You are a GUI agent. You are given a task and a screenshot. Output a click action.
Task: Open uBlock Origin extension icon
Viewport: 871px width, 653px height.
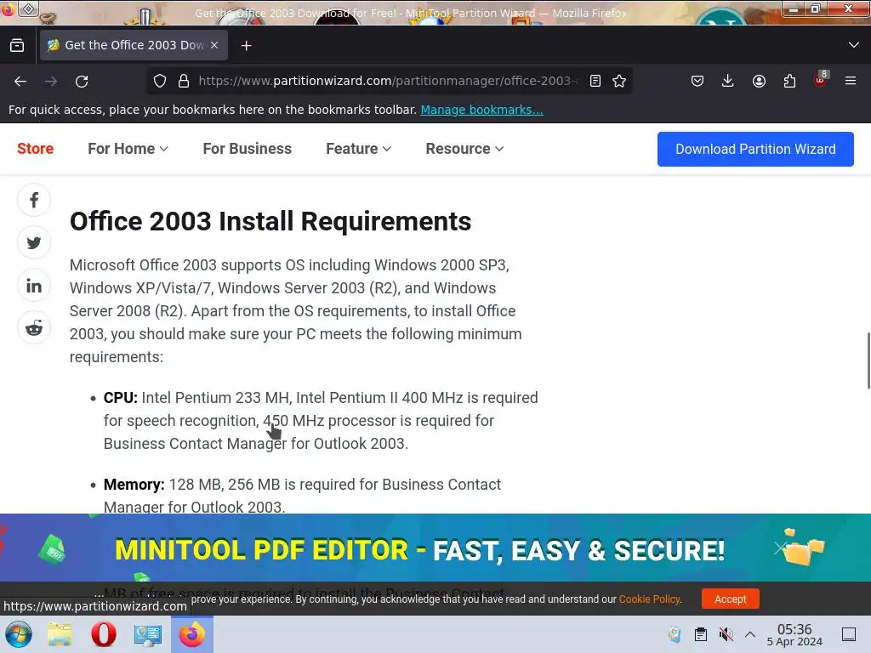tap(821, 80)
